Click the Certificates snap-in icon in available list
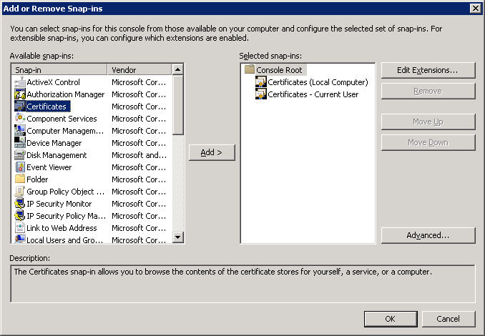Image resolution: width=485 pixels, height=336 pixels. coord(20,107)
